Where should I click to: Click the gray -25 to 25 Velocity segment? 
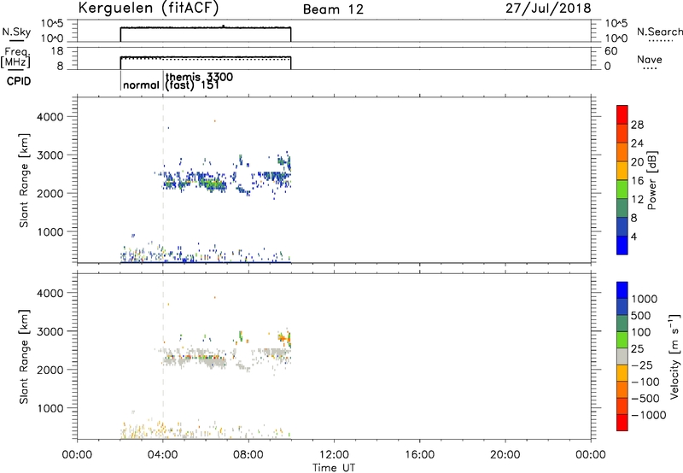coord(622,356)
